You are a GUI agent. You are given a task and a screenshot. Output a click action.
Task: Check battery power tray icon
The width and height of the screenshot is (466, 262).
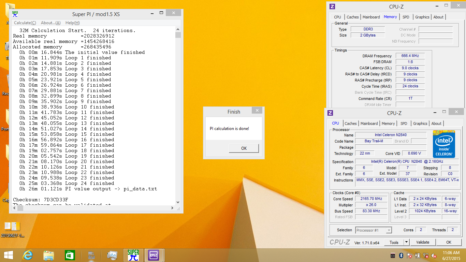[x=418, y=256]
